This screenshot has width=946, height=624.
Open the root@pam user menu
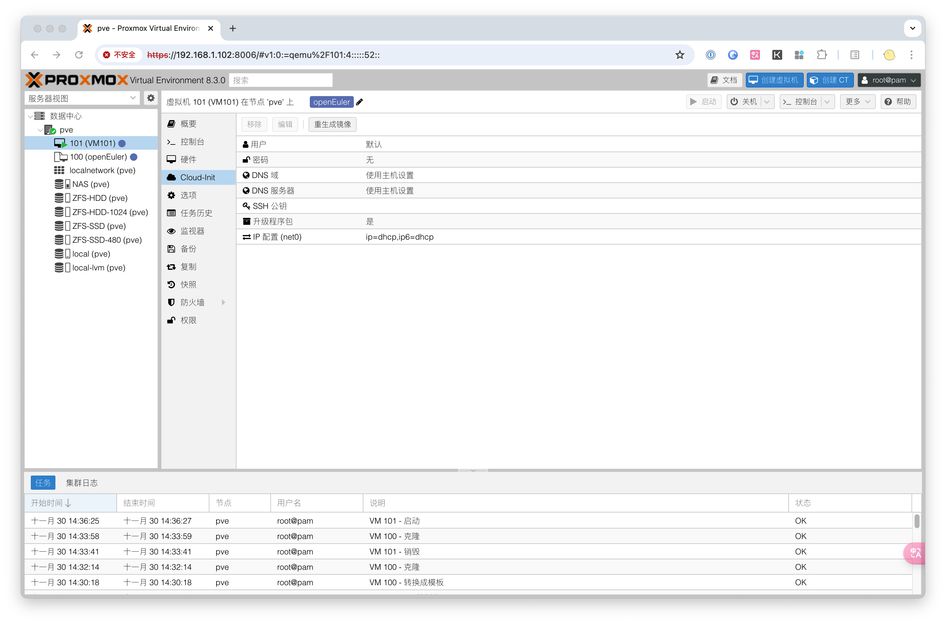pyautogui.click(x=889, y=80)
